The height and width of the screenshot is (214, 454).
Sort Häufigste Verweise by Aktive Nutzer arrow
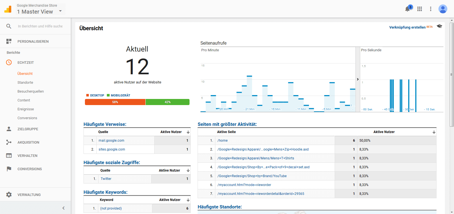pyautogui.click(x=188, y=132)
